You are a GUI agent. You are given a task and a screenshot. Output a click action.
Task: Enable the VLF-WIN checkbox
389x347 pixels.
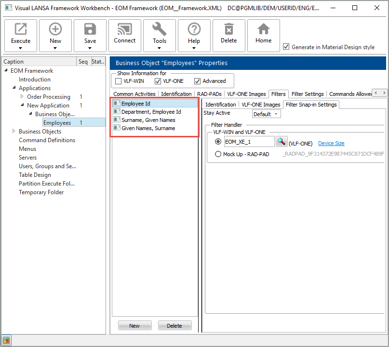click(x=119, y=81)
